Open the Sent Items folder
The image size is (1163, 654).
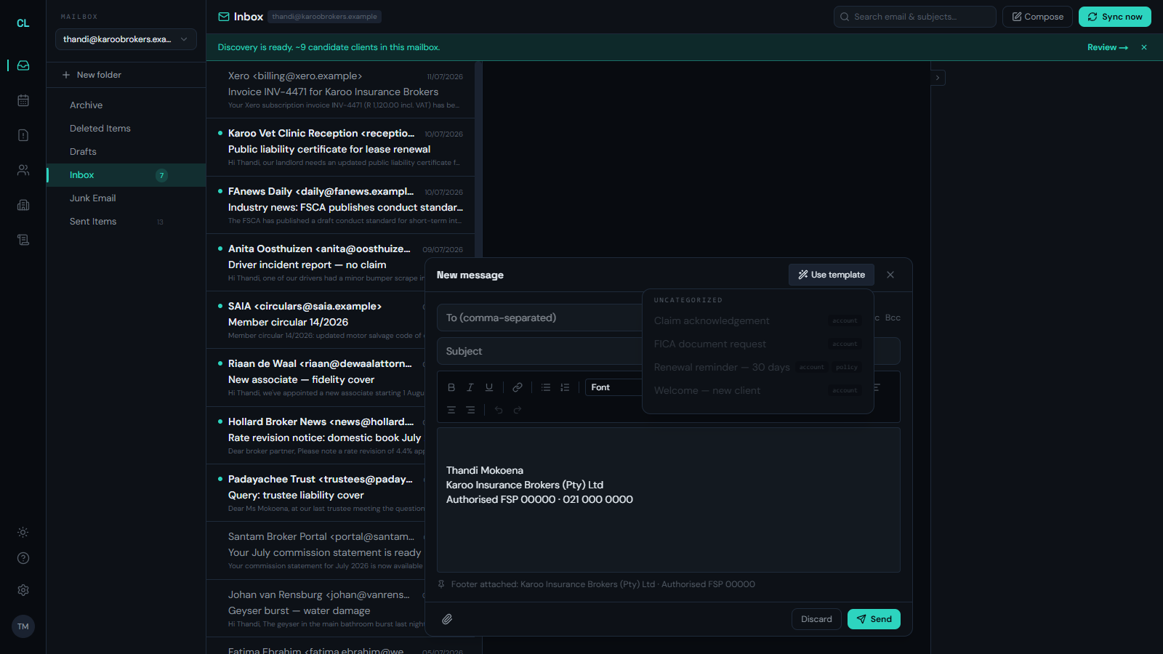(x=126, y=222)
